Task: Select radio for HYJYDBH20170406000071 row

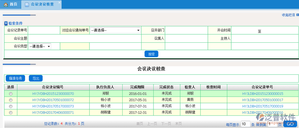Action: 11,112
